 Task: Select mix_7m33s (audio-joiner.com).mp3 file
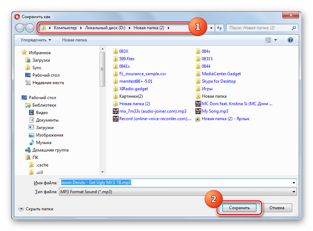coord(153,111)
